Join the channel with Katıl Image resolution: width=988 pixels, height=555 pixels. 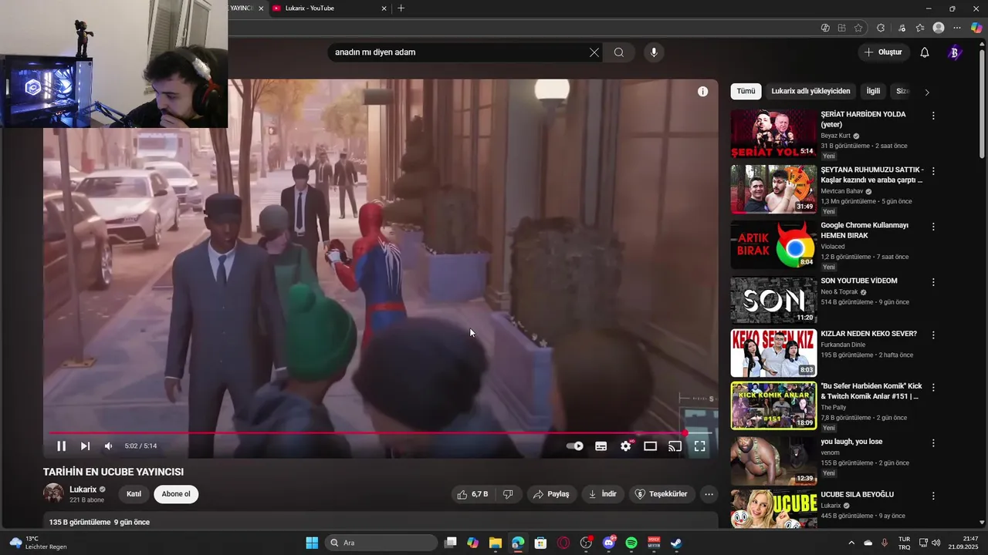click(134, 494)
